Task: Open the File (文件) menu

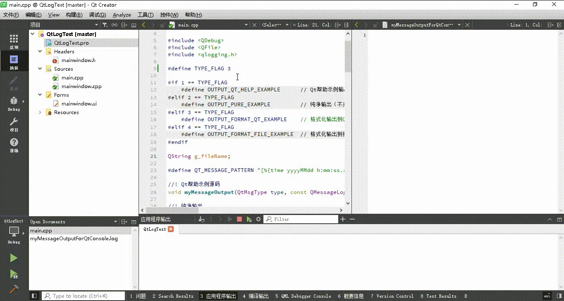Action: (x=11, y=14)
